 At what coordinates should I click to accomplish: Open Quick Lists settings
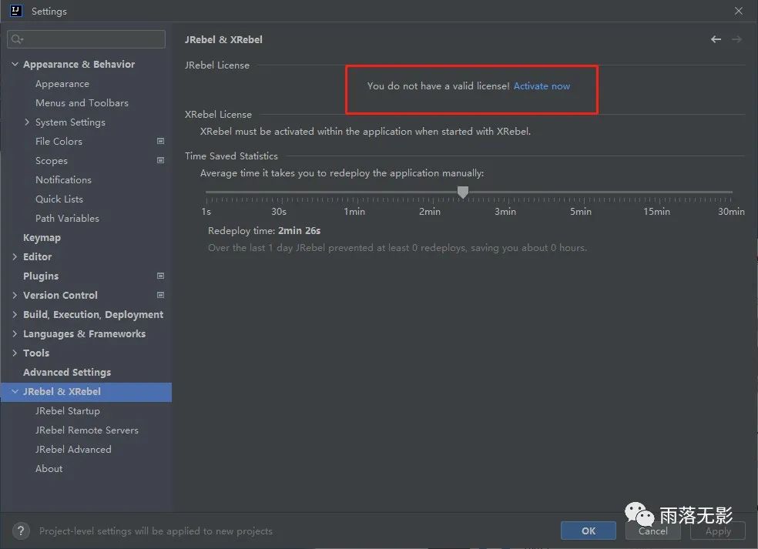(x=59, y=199)
